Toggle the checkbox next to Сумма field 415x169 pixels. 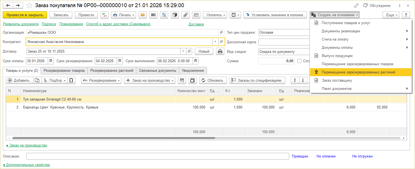click(300, 61)
